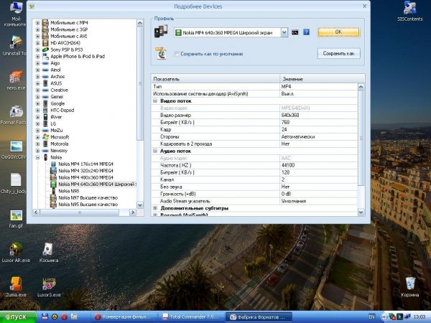Screen dimensions: 431x323
Task: Open the Uninstall Tool desktop icon
Action: (15, 46)
